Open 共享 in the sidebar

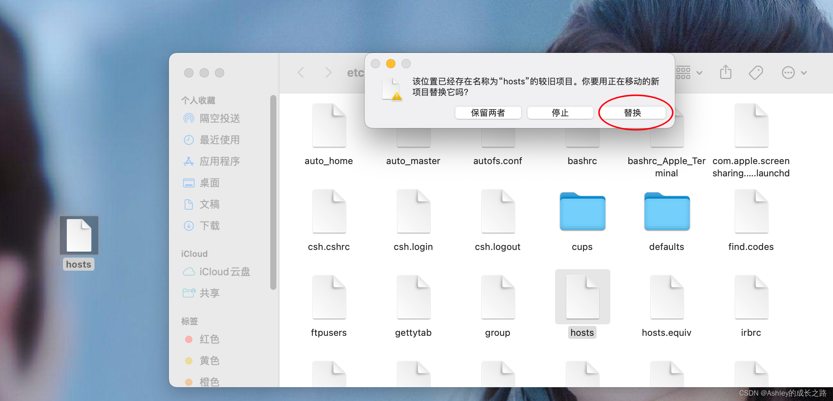(210, 293)
